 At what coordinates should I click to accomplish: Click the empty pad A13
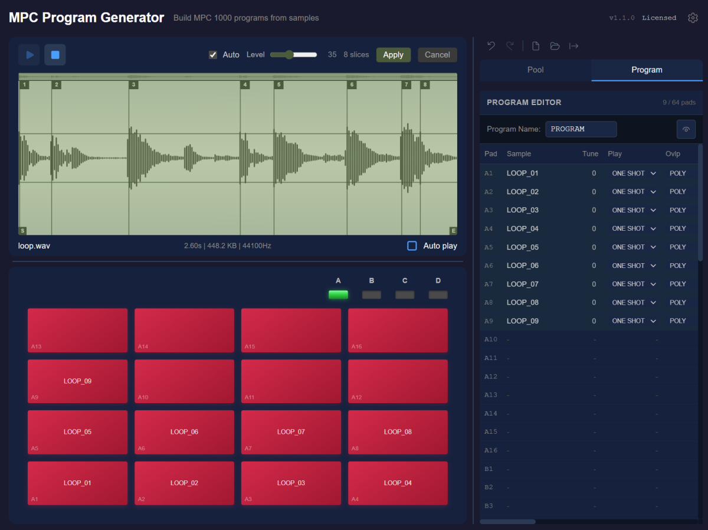[77, 330]
